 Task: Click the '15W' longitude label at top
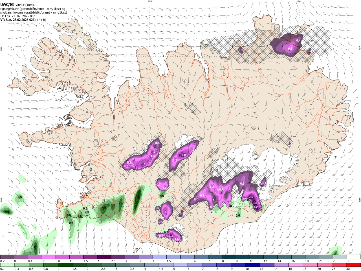(299, 1)
